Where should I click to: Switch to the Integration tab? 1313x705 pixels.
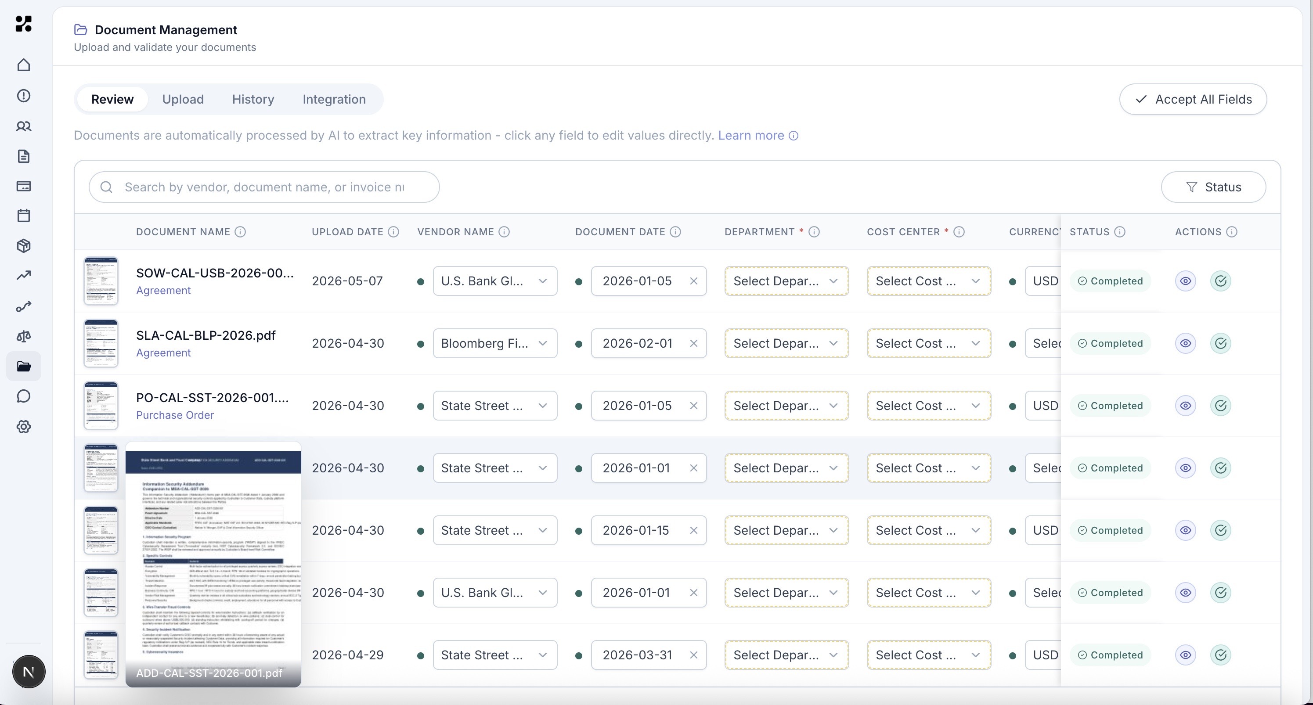[x=334, y=99]
